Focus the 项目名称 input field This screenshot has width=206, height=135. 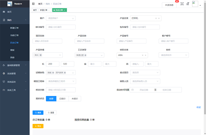click(47, 41)
